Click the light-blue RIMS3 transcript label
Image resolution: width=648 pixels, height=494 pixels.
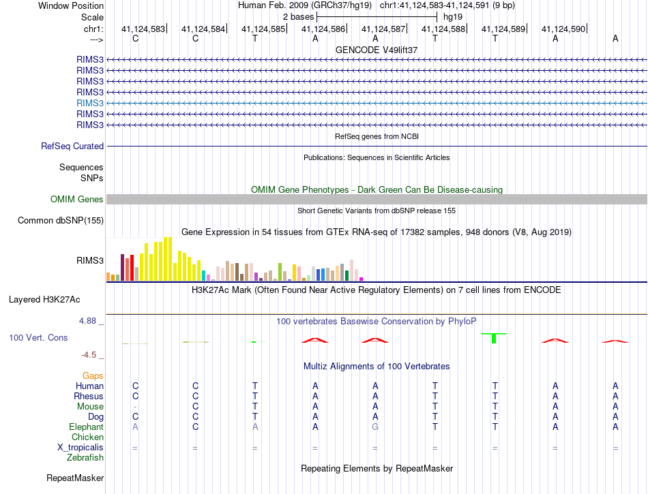point(90,103)
